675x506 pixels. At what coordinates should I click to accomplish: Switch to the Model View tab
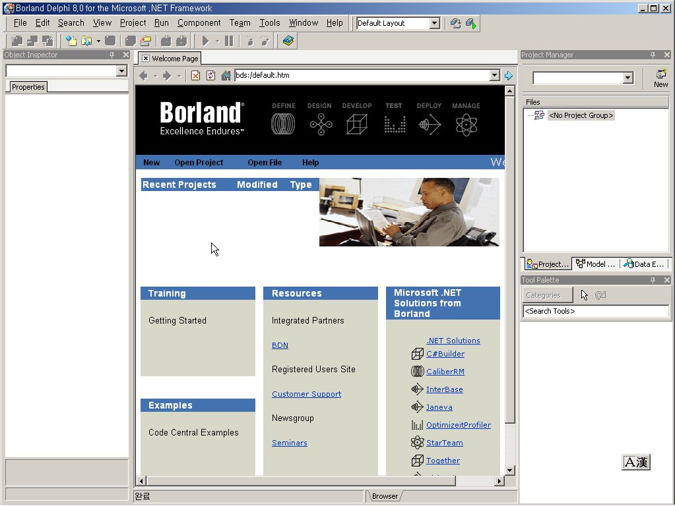click(595, 264)
